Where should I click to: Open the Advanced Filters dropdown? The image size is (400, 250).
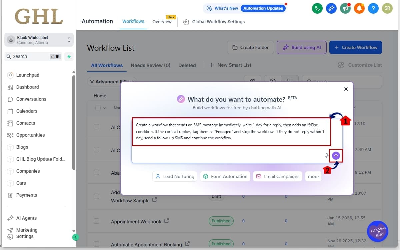(112, 82)
